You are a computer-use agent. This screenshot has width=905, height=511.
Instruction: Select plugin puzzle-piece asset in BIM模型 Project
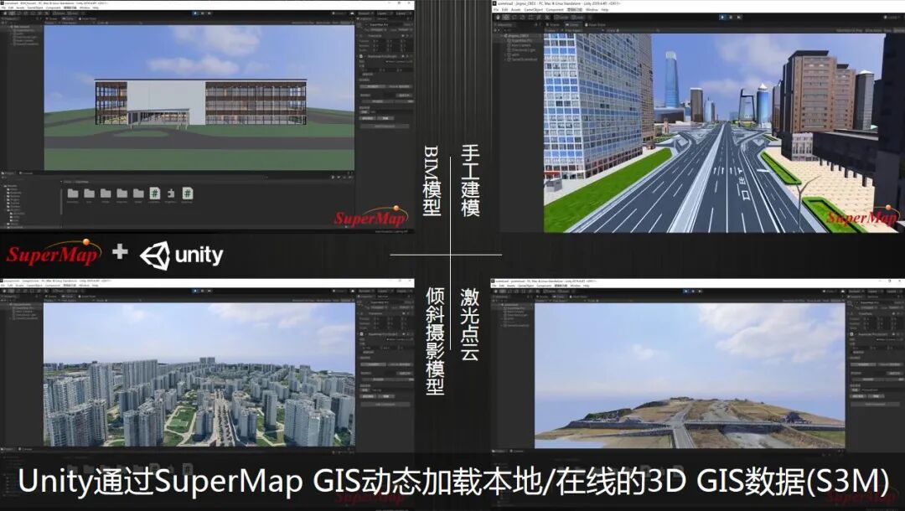pyautogui.click(x=171, y=194)
